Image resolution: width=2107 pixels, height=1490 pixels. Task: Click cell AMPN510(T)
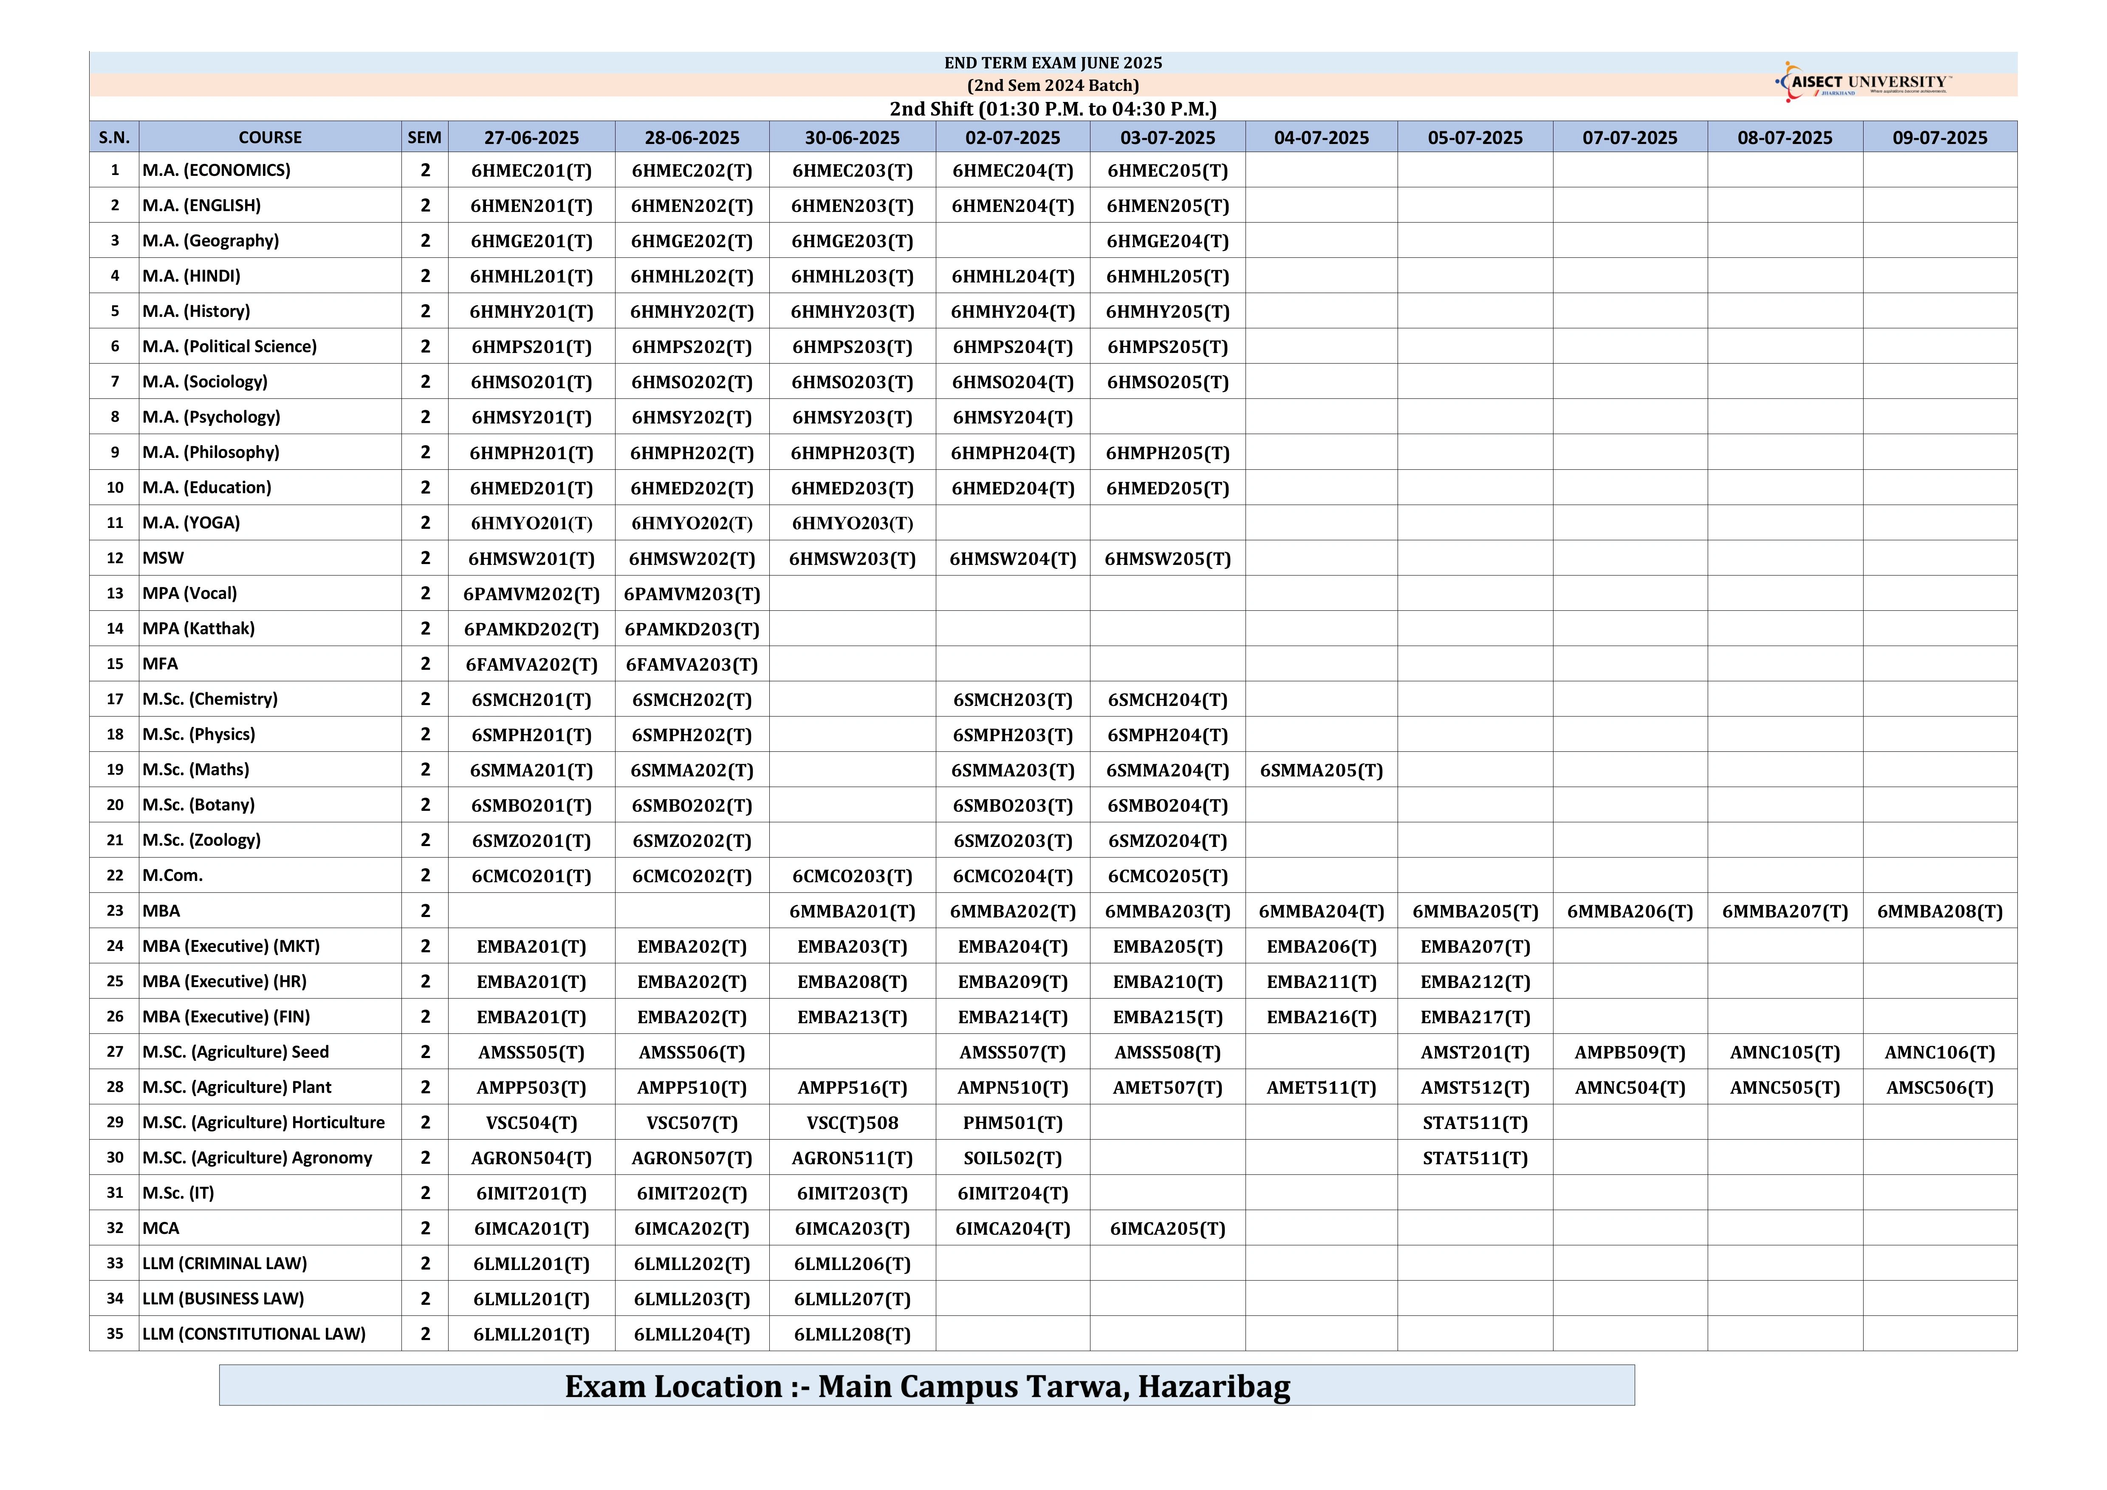[x=1013, y=1087]
